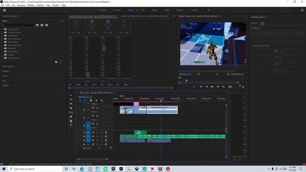Screen dimensions: 306x172
Task: Click the Accelerated Effects filter badge
Action: click(x=37, y=25)
